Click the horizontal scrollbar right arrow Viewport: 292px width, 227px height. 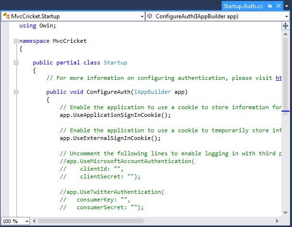point(277,221)
